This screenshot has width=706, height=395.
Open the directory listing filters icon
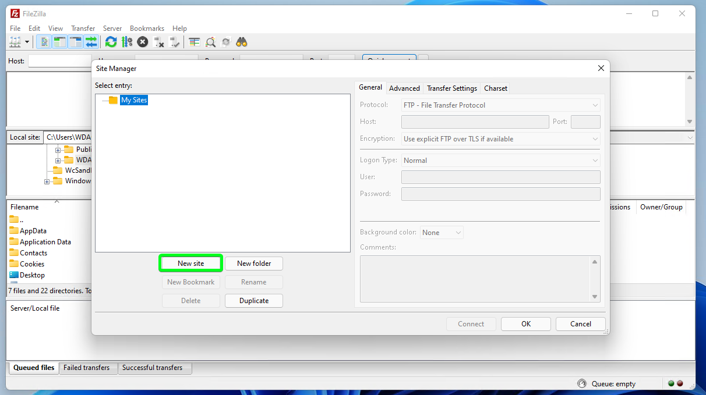(195, 42)
